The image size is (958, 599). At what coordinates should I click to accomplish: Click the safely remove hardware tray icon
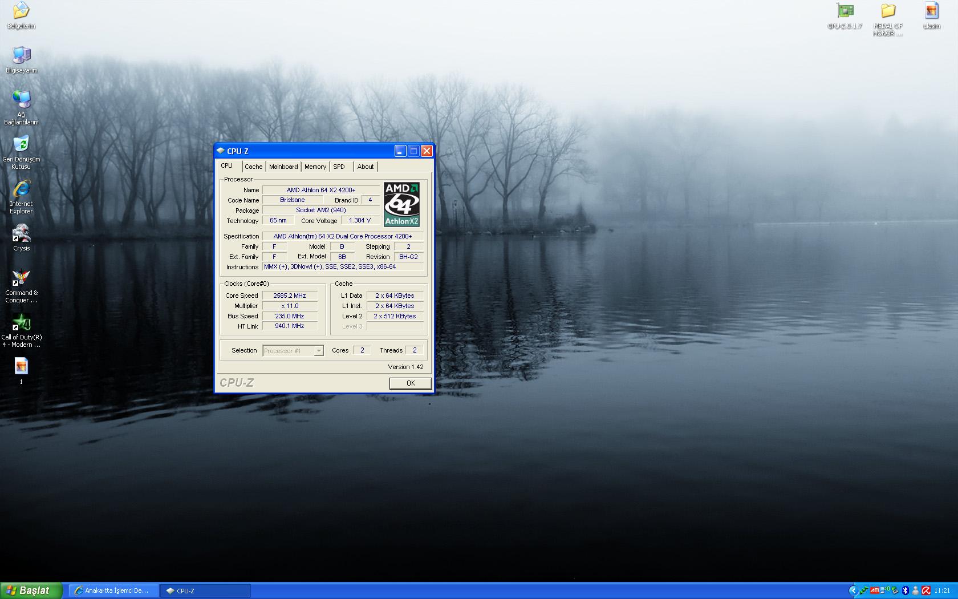[895, 590]
